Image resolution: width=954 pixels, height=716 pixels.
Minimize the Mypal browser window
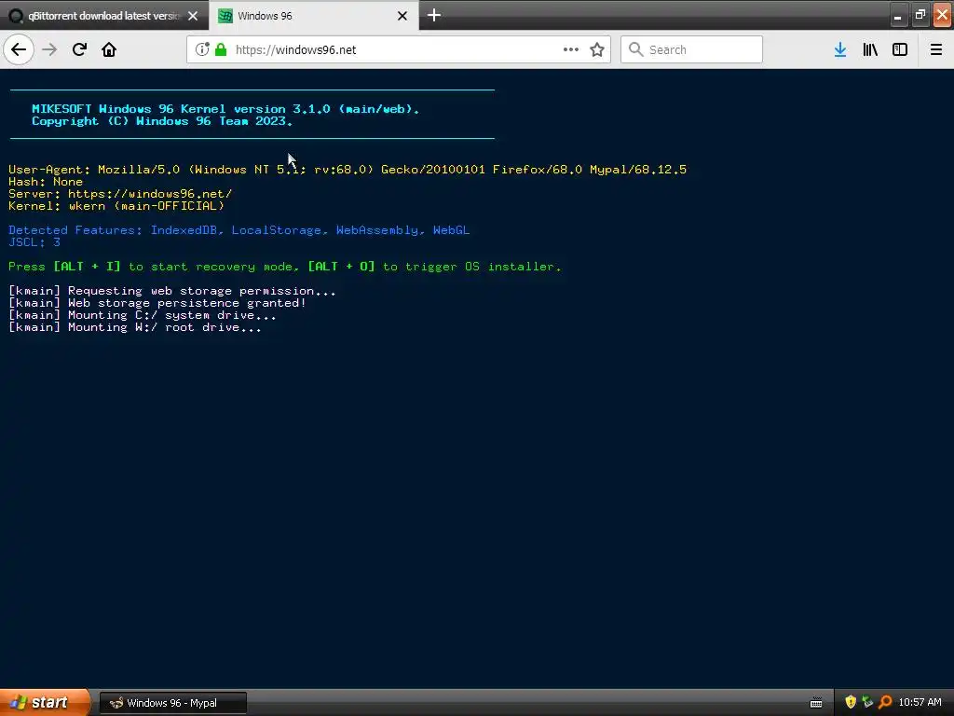pyautogui.click(x=897, y=15)
